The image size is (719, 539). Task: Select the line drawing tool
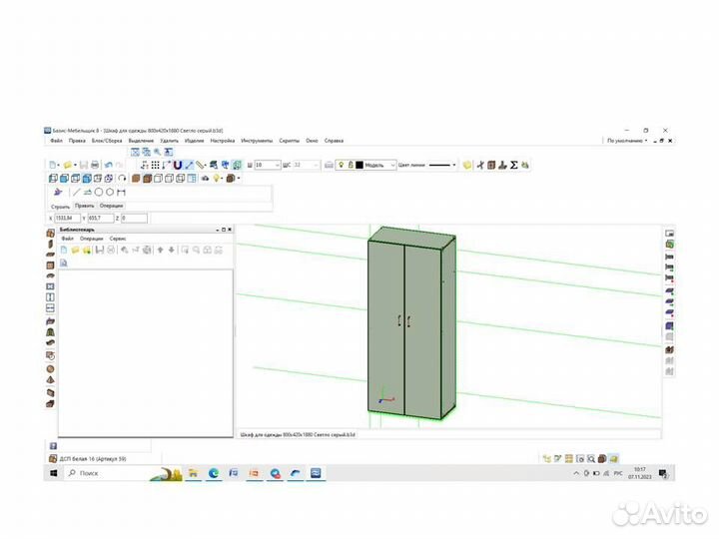(76, 192)
